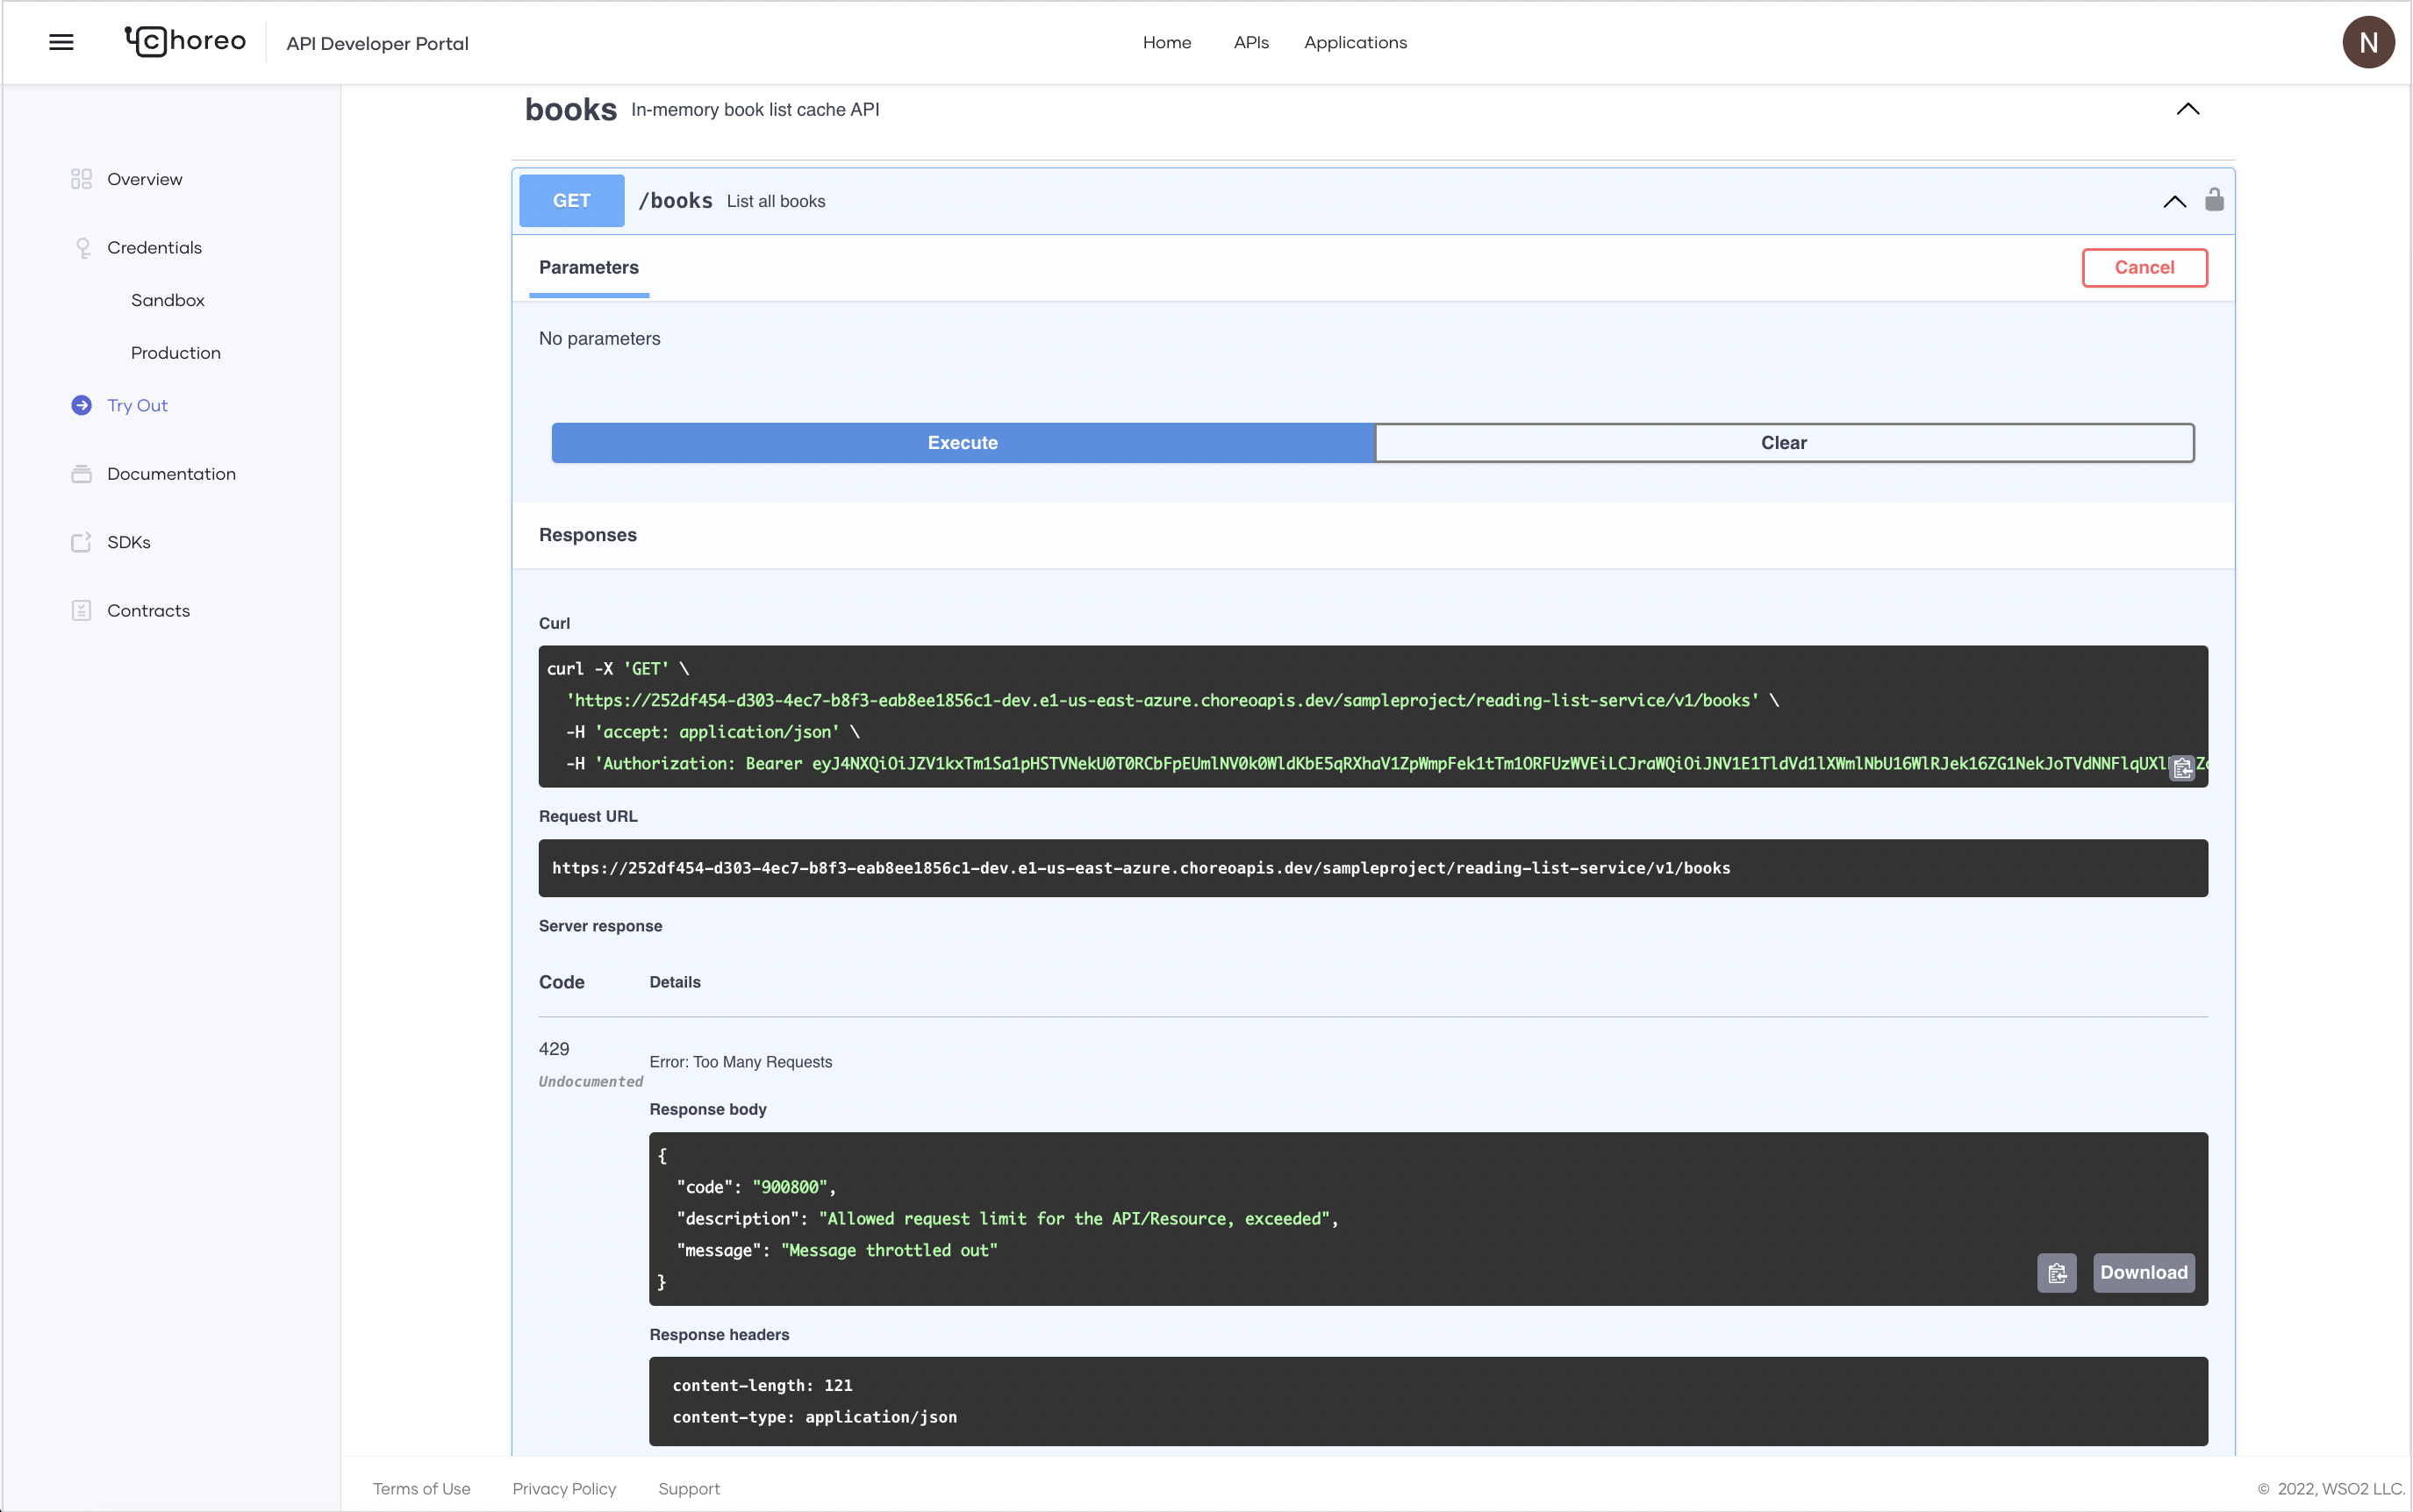Open the hamburger menu icon
This screenshot has width=2413, height=1512.
coord(61,42)
